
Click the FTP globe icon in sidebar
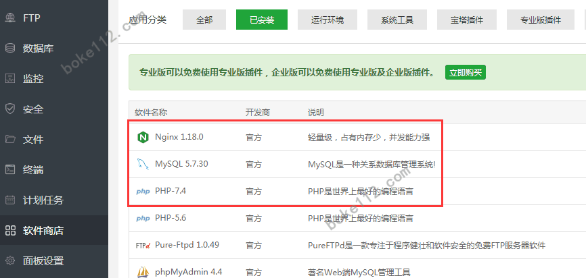10,18
